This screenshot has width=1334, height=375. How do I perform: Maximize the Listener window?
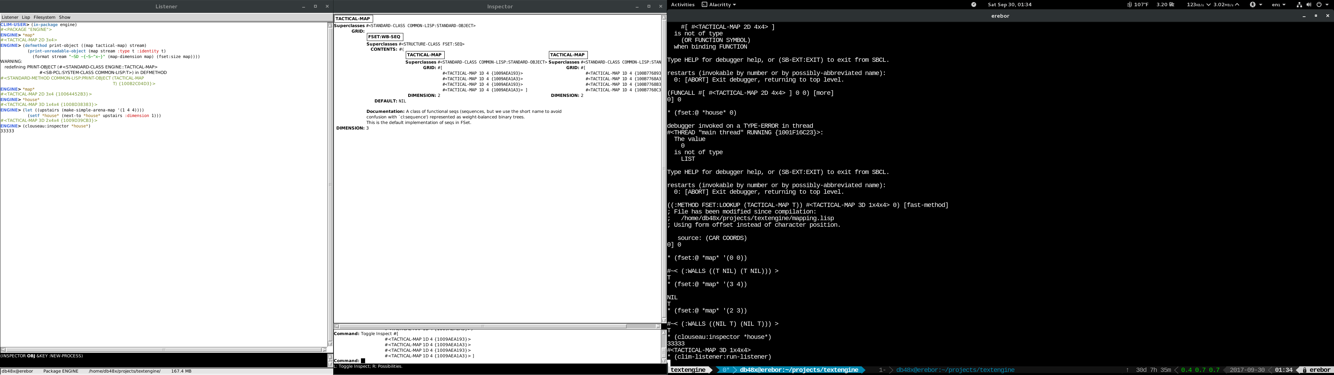click(315, 7)
